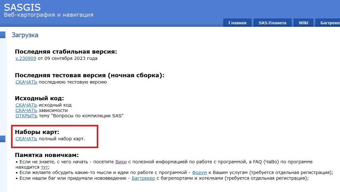Click the v.230909 stable version link

(x=26, y=58)
